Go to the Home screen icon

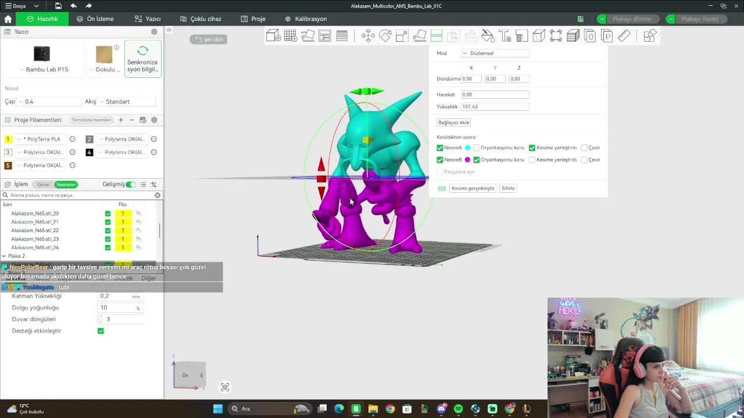pyautogui.click(x=8, y=19)
